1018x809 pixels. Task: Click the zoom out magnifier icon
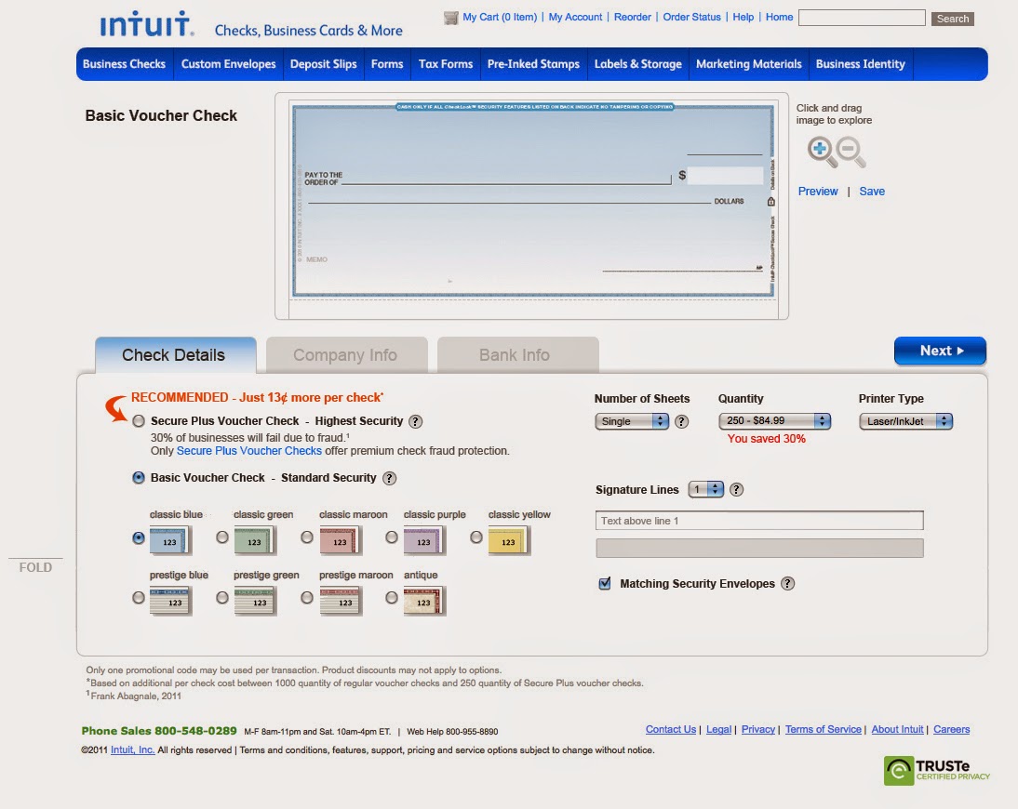click(850, 152)
